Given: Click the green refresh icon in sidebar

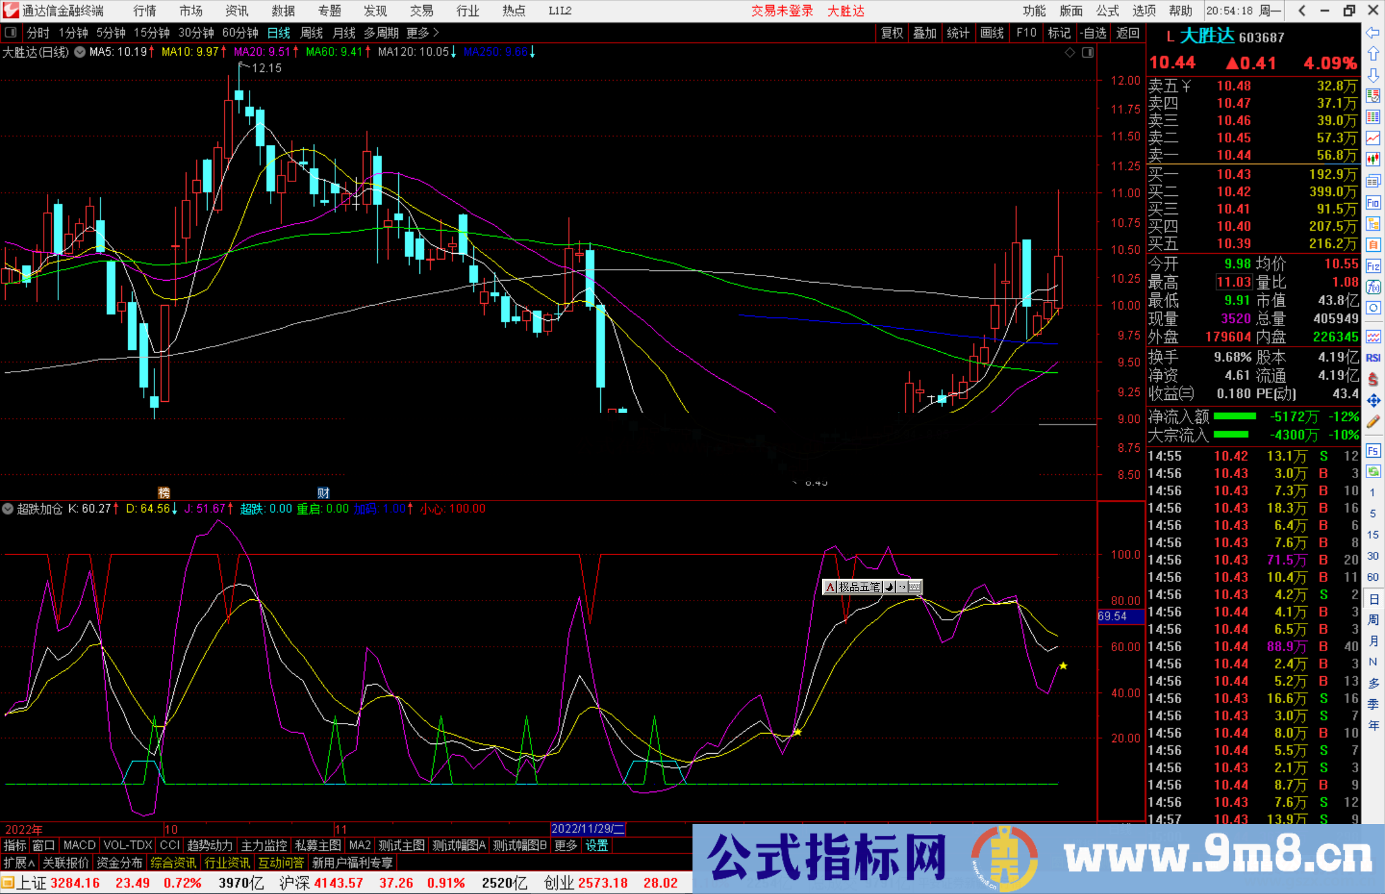Looking at the screenshot, I should click(x=1373, y=472).
